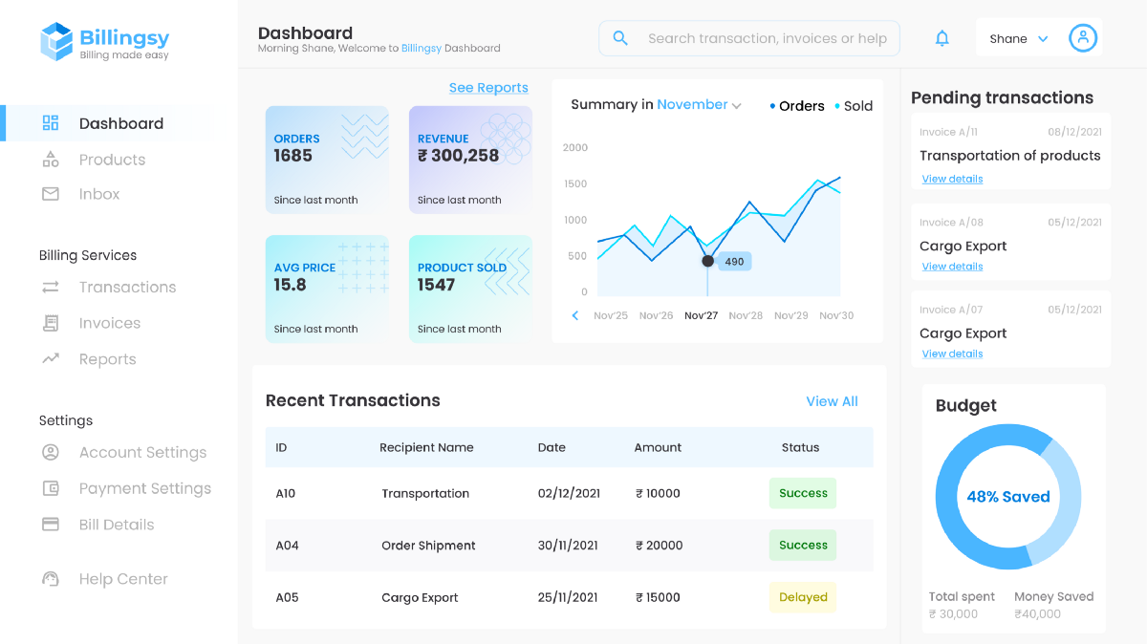Click the Transactions arrows icon
Screen dimensions: 1147x644
click(51, 287)
